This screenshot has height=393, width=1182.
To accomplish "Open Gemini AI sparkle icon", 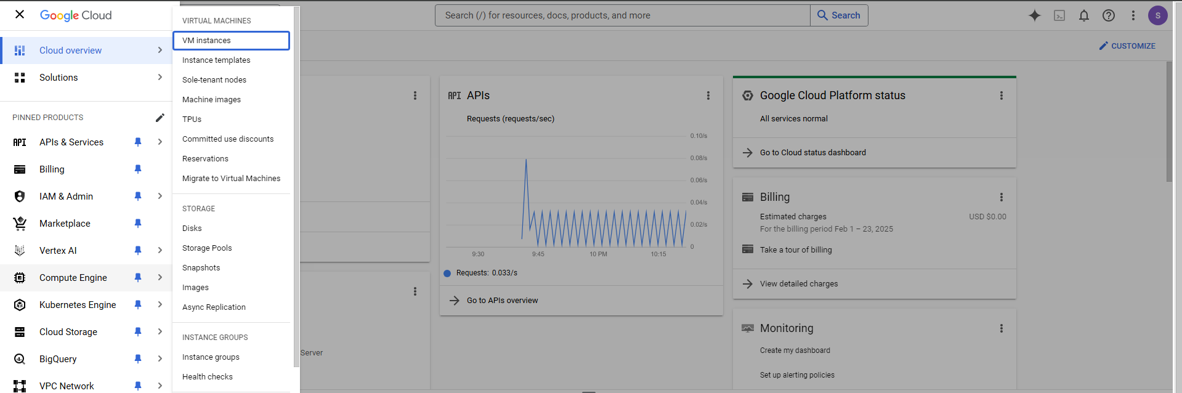I will tap(1035, 15).
